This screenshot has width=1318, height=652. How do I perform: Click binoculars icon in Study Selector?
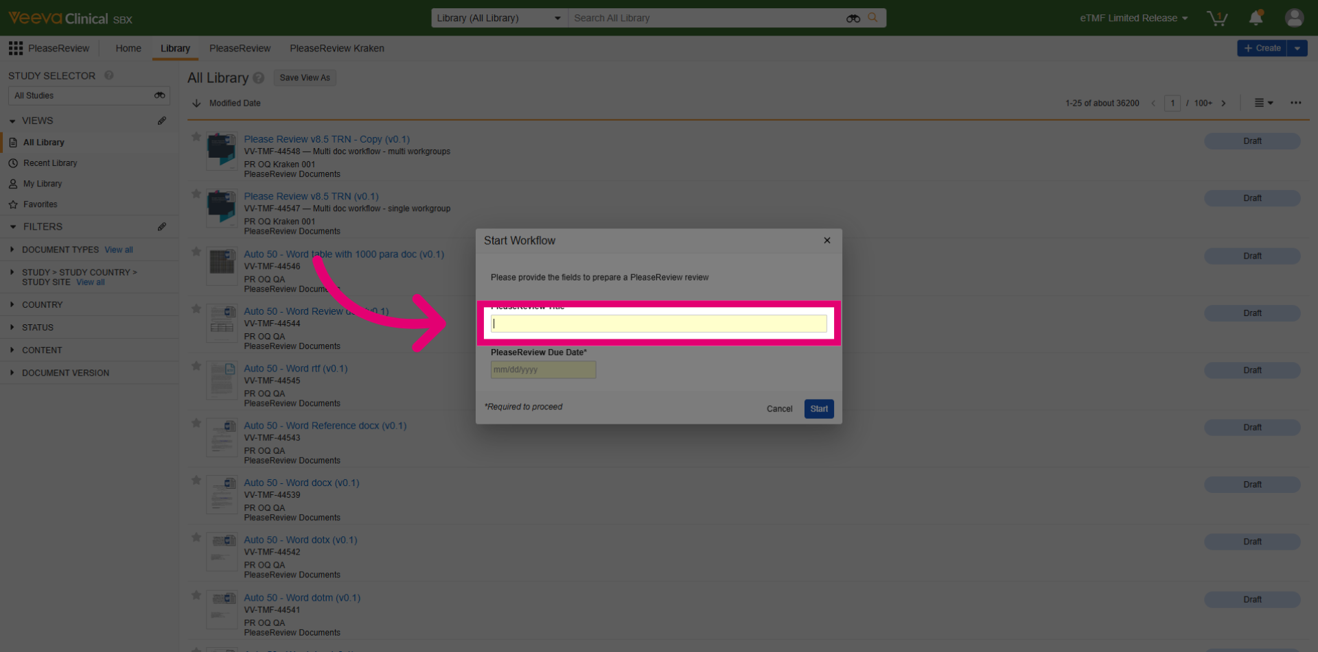[159, 95]
